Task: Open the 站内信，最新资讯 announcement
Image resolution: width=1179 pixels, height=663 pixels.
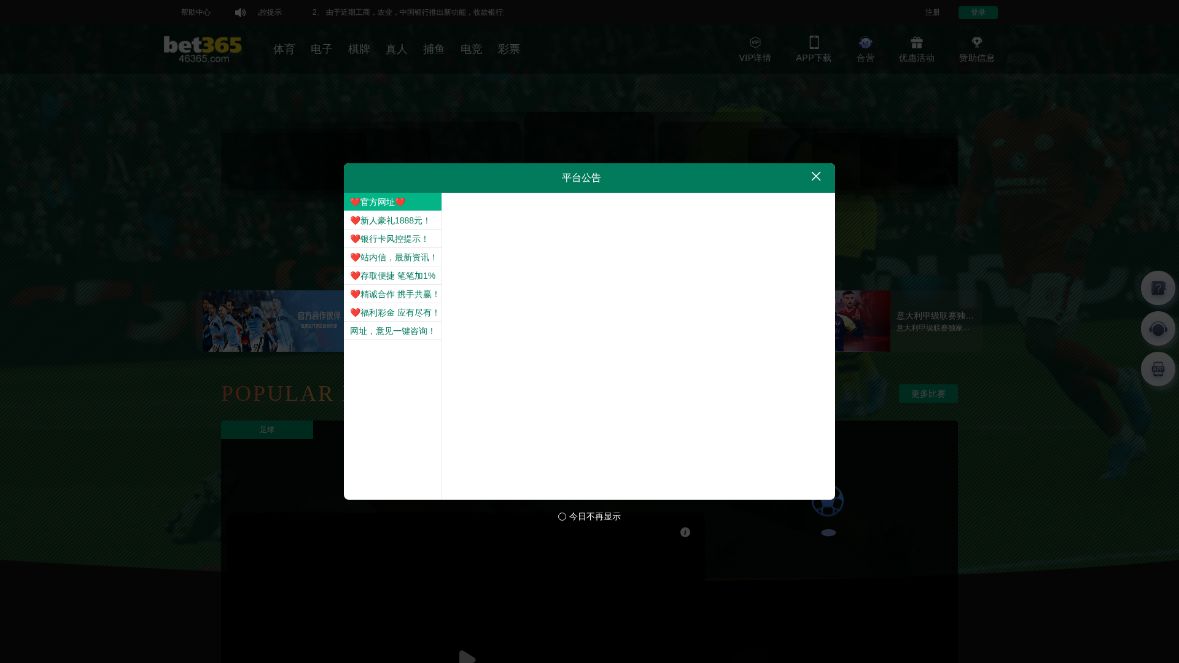Action: point(392,257)
